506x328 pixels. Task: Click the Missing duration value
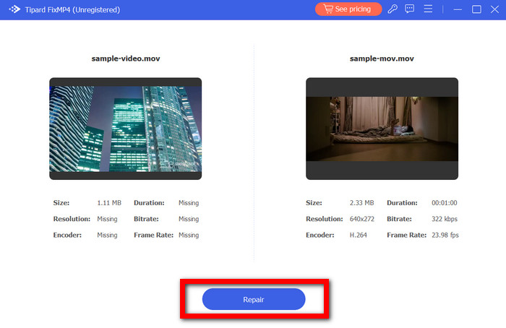[x=189, y=203]
